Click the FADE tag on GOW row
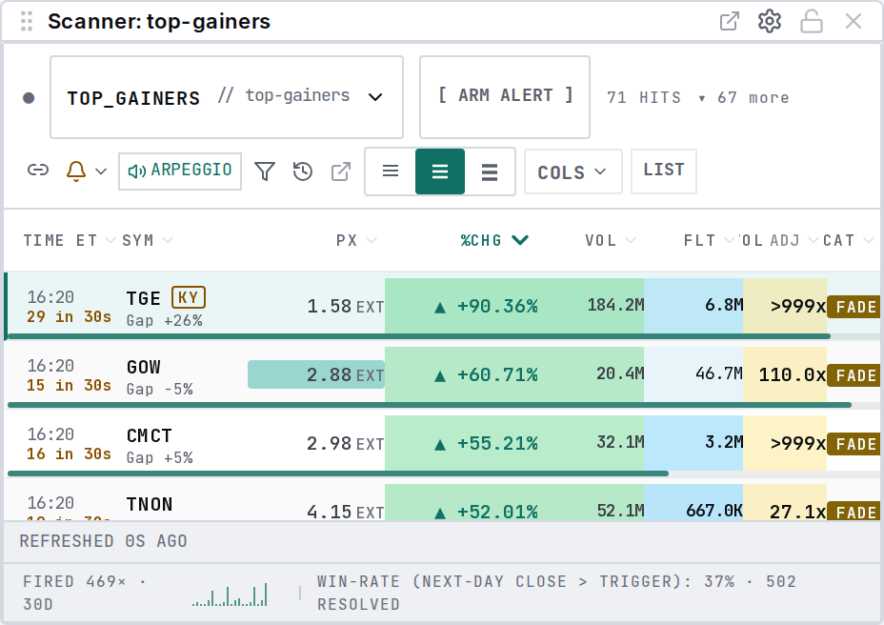The height and width of the screenshot is (625, 884). [x=855, y=375]
